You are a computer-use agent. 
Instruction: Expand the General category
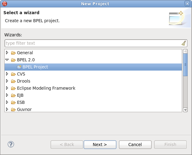(7, 53)
